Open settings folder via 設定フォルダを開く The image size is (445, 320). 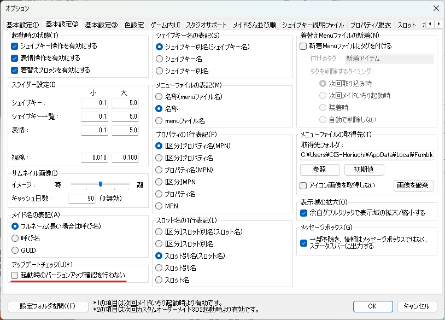click(x=47, y=306)
